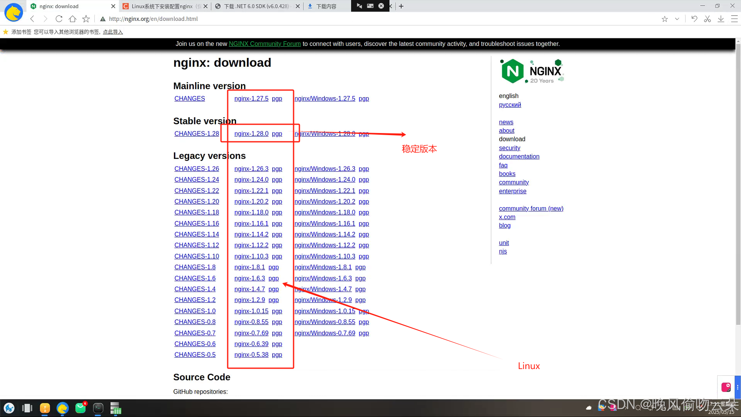This screenshot has width=741, height=417.
Task: Download stable nginx-1.28.0 source
Action: click(251, 133)
